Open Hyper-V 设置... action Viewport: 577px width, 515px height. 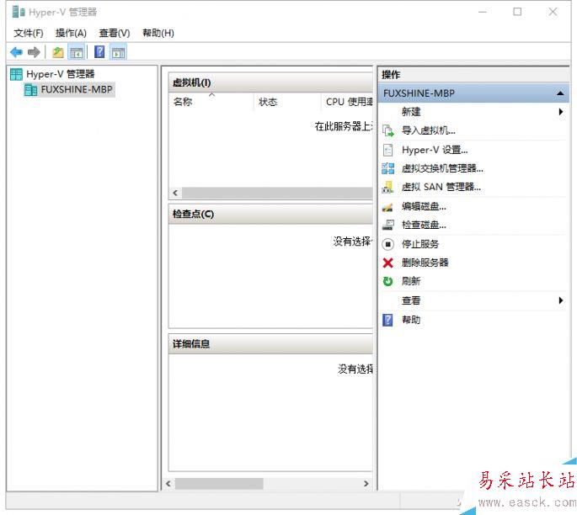435,150
